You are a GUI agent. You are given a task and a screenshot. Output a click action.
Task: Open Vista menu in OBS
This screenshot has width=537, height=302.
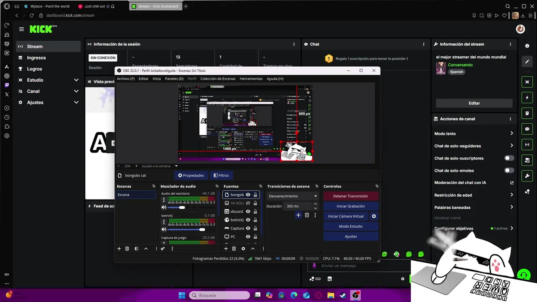point(156,79)
